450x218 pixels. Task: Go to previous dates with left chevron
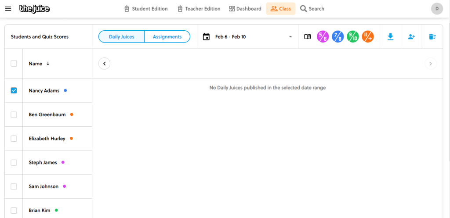click(x=105, y=64)
